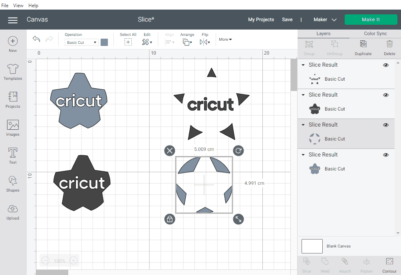The width and height of the screenshot is (401, 275).
Task: Open the hamburger main menu
Action: click(13, 20)
